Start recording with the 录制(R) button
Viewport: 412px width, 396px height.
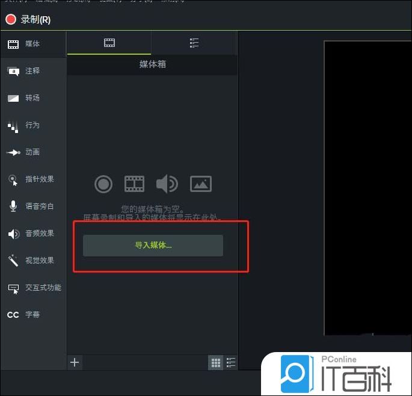(x=28, y=20)
